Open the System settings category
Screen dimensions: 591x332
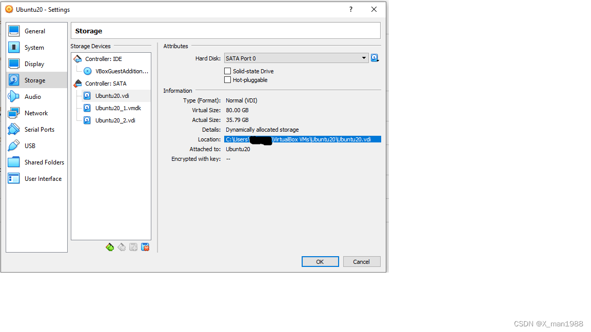pos(36,48)
